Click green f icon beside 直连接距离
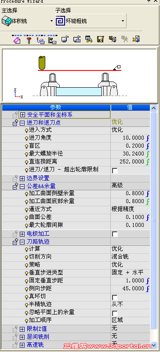The image size is (160, 352). pos(148,162)
